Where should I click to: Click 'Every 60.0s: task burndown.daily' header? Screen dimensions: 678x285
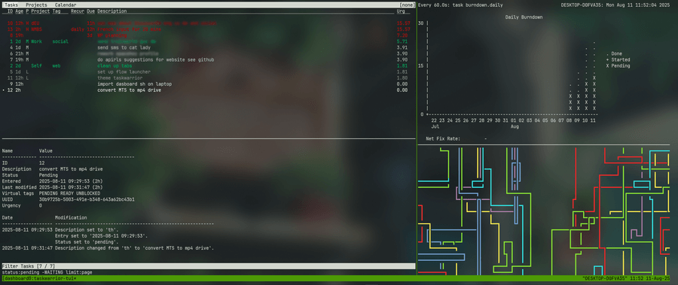[x=460, y=5]
